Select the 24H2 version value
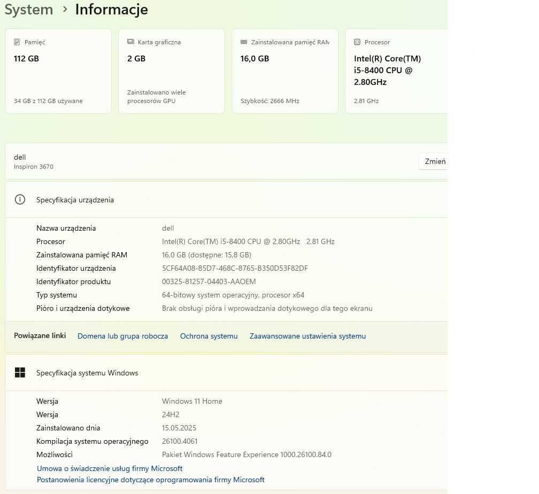The height and width of the screenshot is (494, 539). [171, 415]
